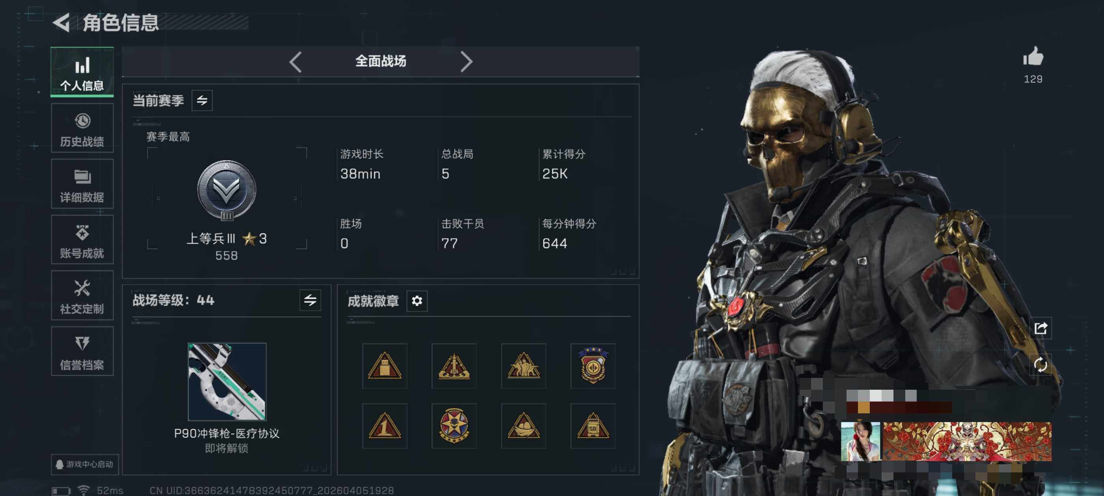Open the 账号成就 tab
Image resolution: width=1104 pixels, height=496 pixels.
[82, 240]
